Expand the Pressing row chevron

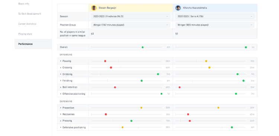coord(61,121)
